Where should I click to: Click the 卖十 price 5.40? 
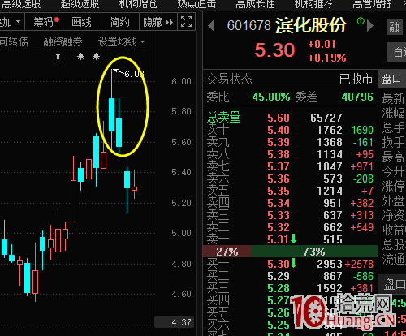pyautogui.click(x=279, y=130)
